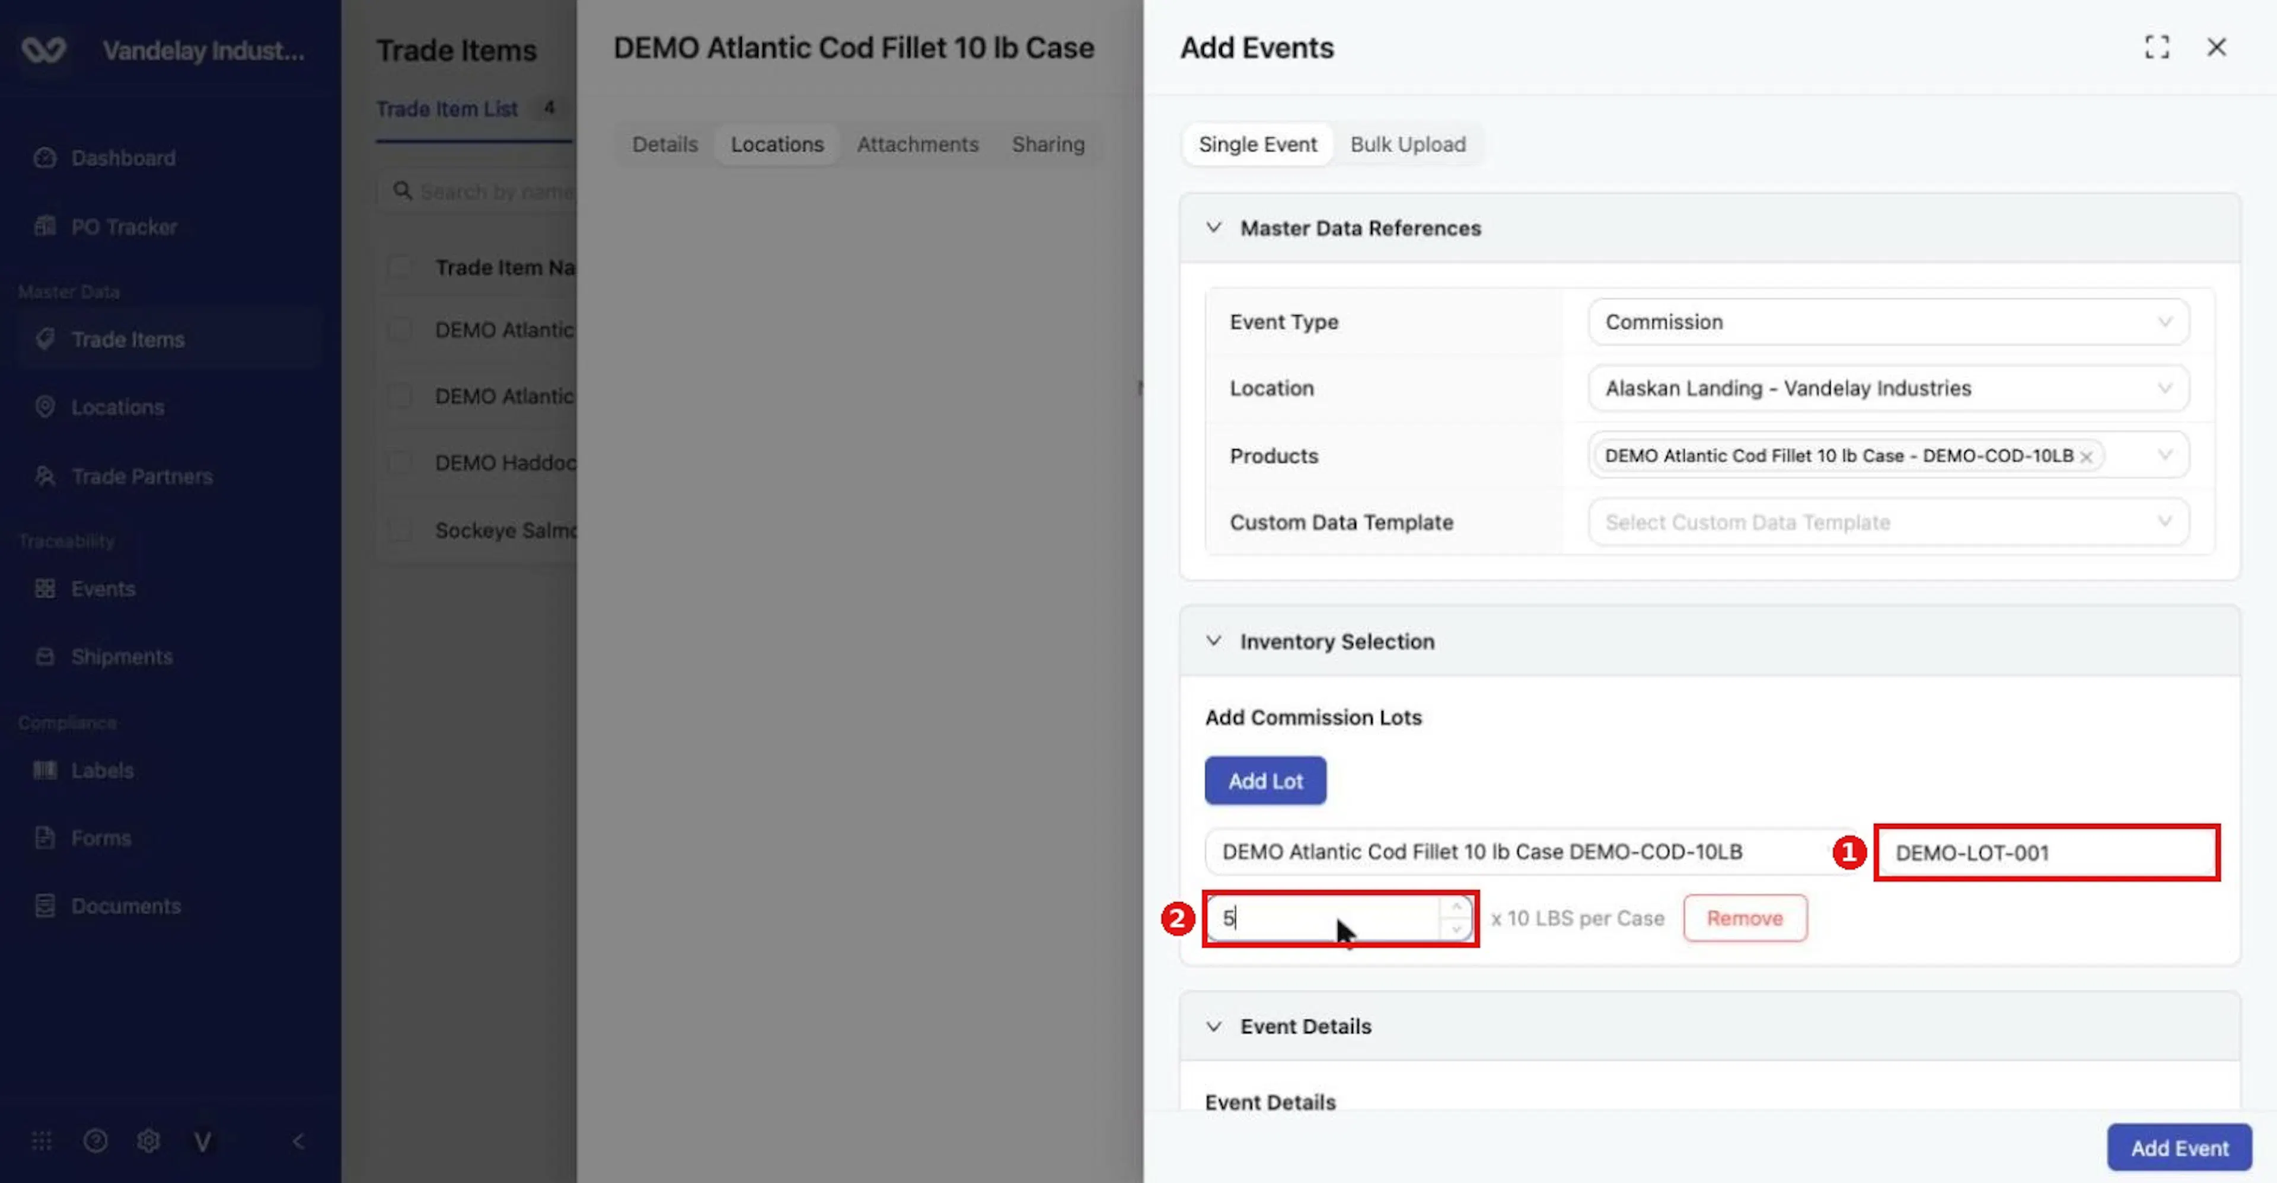This screenshot has height=1183, width=2277.
Task: Close the Add Events panel
Action: (2216, 47)
